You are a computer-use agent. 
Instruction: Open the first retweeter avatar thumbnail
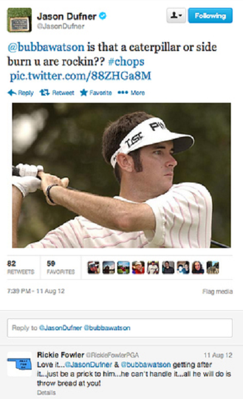click(x=94, y=268)
